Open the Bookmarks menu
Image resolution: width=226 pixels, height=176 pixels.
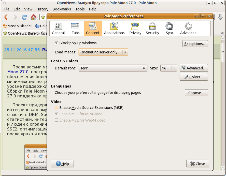coord(61,9)
